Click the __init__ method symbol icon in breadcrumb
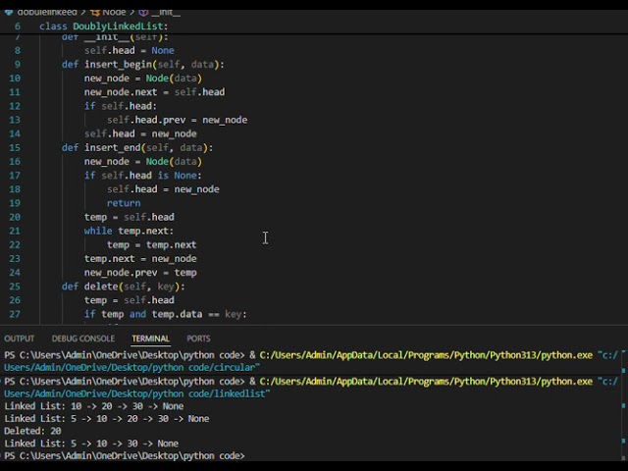Image resolution: width=628 pixels, height=471 pixels. coord(143,12)
